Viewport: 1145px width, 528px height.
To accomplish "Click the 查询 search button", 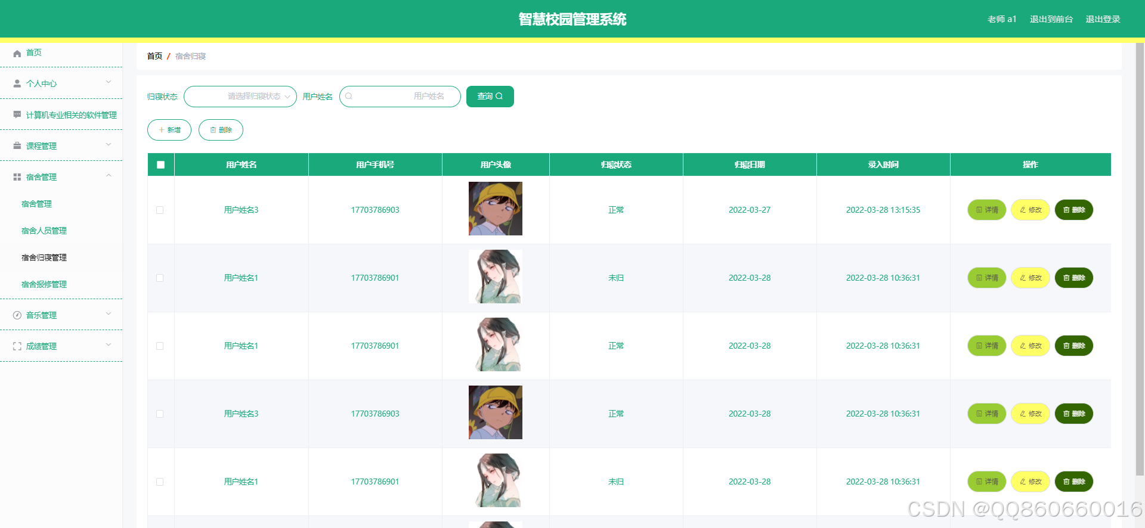I will click(490, 97).
